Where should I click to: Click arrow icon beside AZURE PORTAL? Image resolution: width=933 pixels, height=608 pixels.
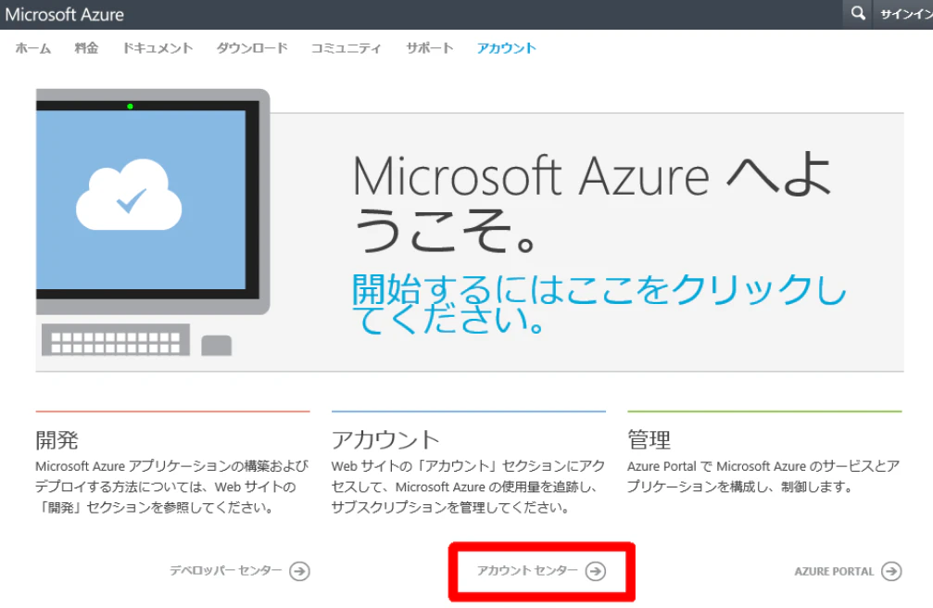pyautogui.click(x=890, y=571)
